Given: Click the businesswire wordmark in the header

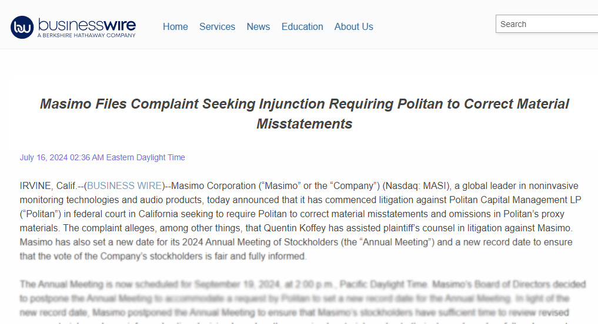Looking at the screenshot, I should click(x=87, y=25).
